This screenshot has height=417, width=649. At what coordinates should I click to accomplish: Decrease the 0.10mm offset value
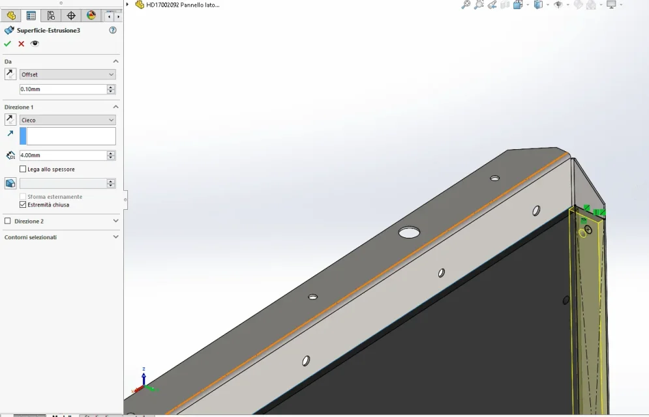click(111, 92)
